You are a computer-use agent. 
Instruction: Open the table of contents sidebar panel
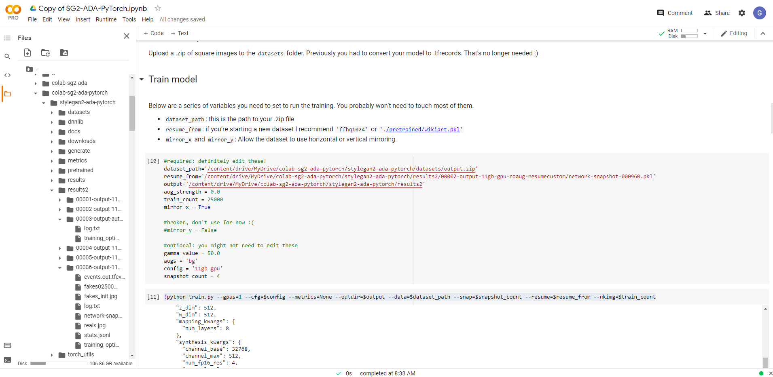tap(7, 38)
